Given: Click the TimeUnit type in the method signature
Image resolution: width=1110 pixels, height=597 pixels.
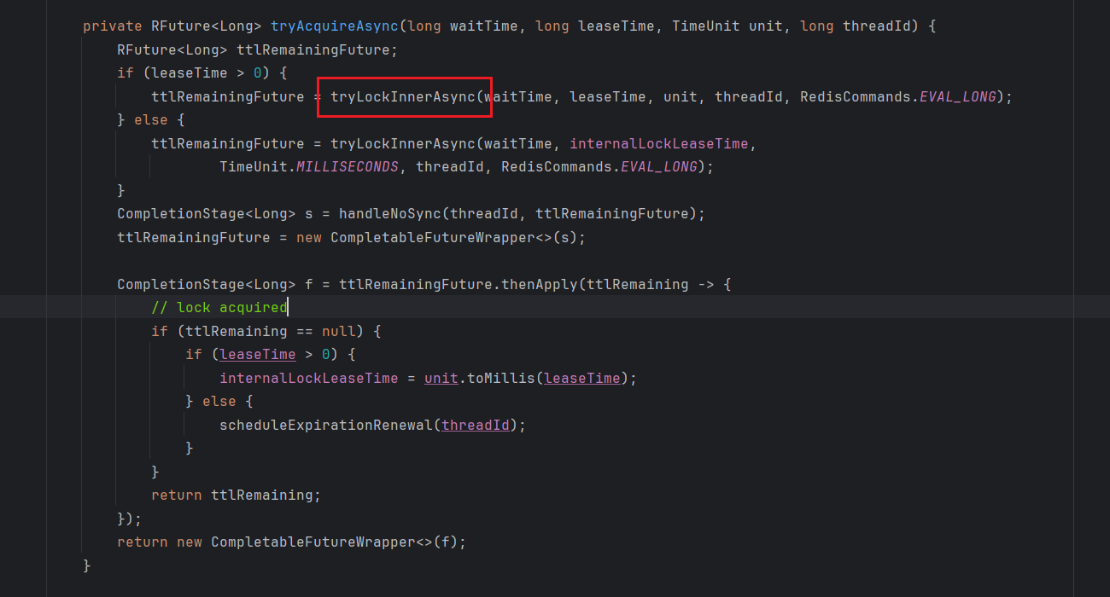Looking at the screenshot, I should pos(706,26).
